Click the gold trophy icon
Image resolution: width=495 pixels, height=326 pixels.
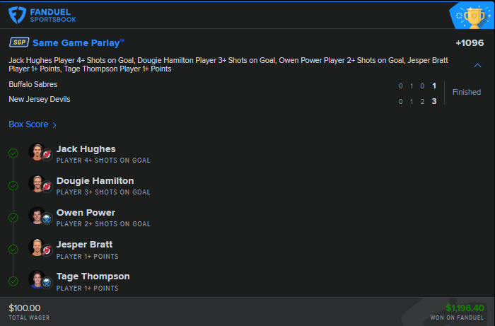474,18
